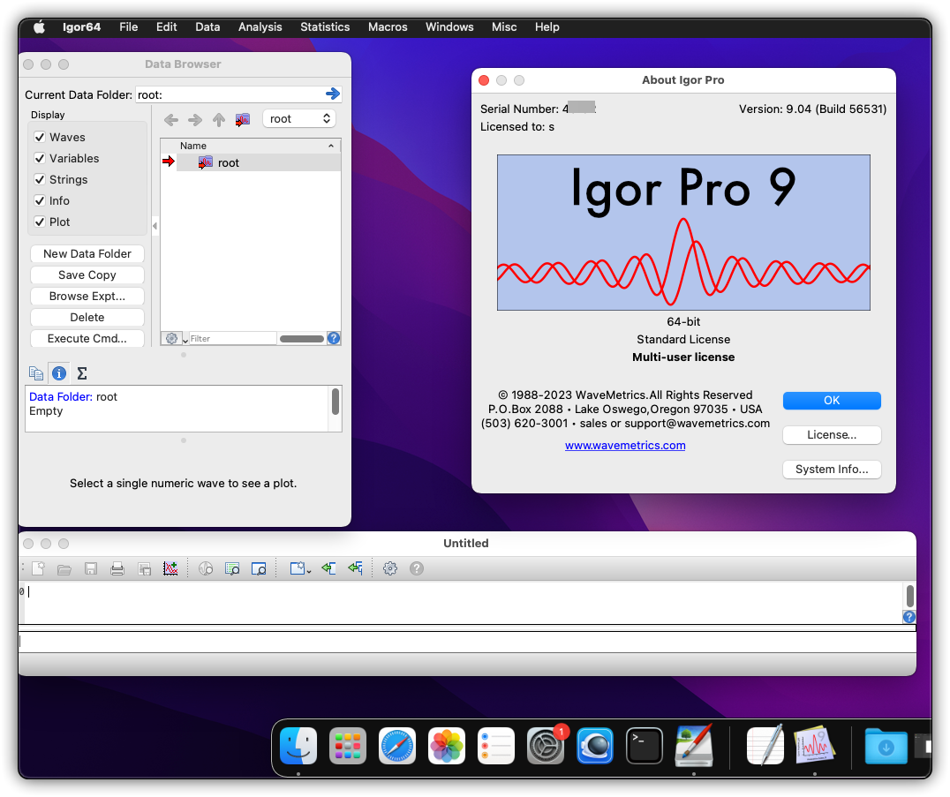This screenshot has width=950, height=797.
Task: Click the open folder icon in Untitled toolbar
Action: [64, 568]
